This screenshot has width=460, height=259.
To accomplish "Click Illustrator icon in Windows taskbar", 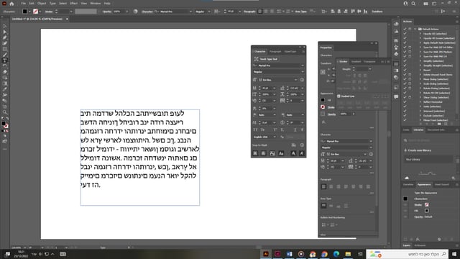I will [x=266, y=254].
